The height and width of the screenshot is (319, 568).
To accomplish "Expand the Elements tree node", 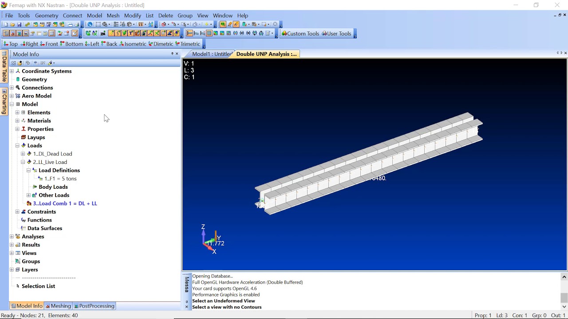I will [x=17, y=113].
